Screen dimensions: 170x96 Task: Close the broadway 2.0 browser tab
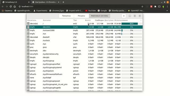click(29, 2)
